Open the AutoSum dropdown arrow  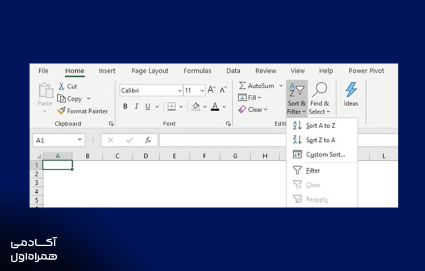point(281,86)
